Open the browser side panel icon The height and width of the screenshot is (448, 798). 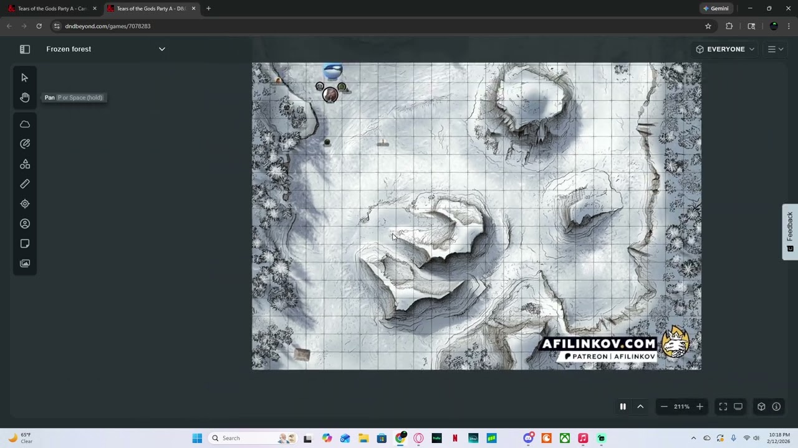(x=751, y=26)
